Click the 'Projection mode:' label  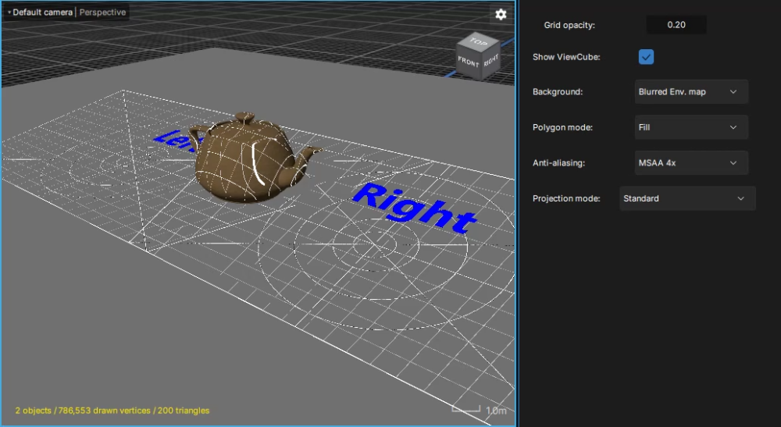[x=566, y=198]
